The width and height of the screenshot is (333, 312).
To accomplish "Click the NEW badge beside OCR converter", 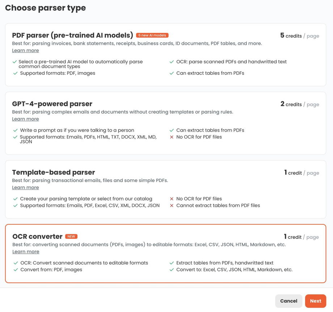I will [71, 237].
